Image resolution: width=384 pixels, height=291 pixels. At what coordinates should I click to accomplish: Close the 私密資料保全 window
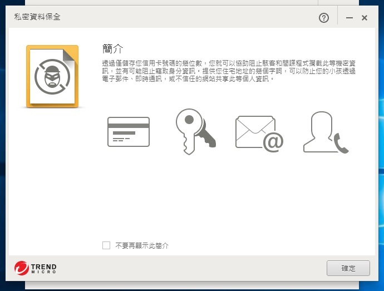[365, 18]
